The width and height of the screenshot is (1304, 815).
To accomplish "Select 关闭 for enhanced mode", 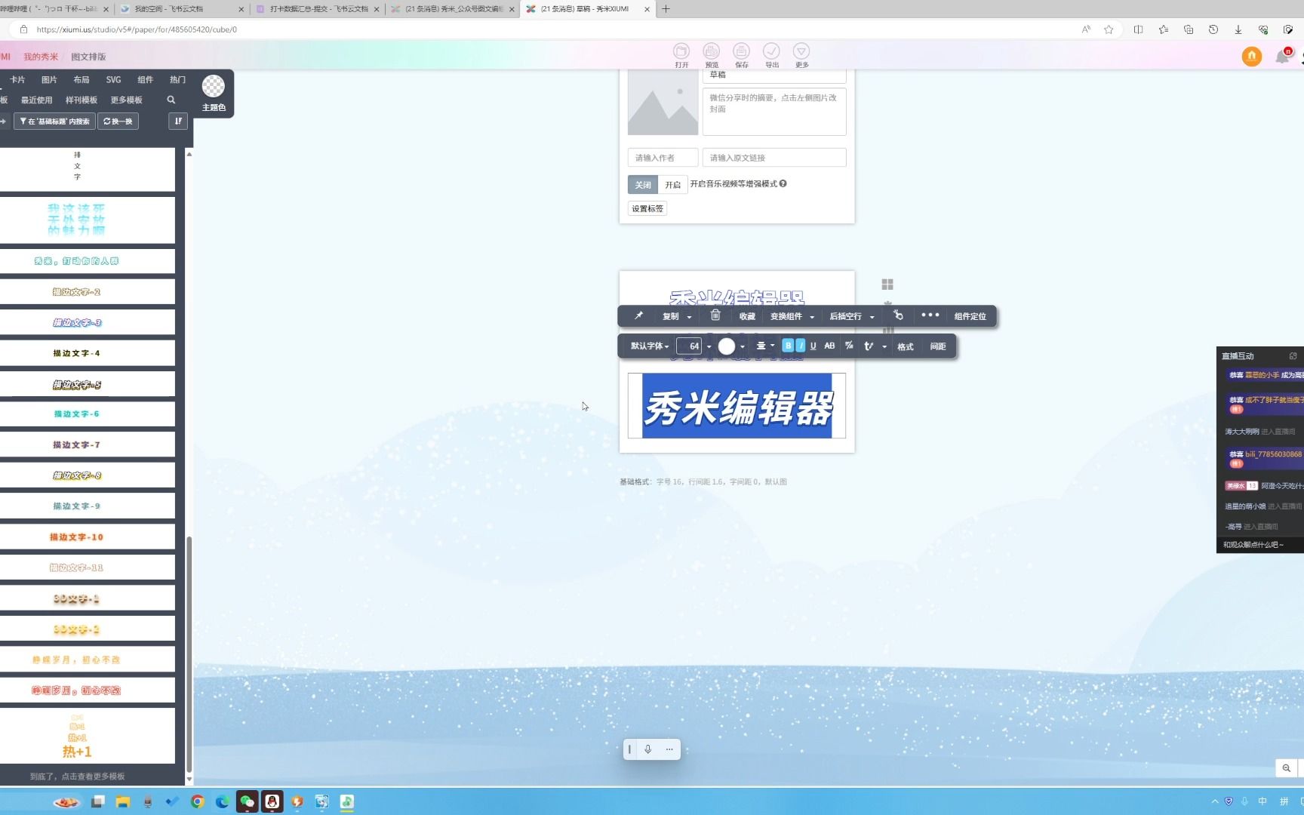I will [x=643, y=185].
